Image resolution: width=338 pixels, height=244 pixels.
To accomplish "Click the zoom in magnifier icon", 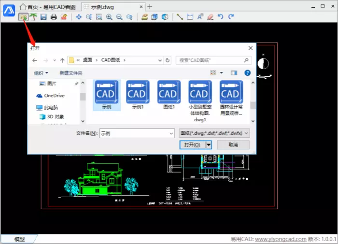I will [109, 17].
